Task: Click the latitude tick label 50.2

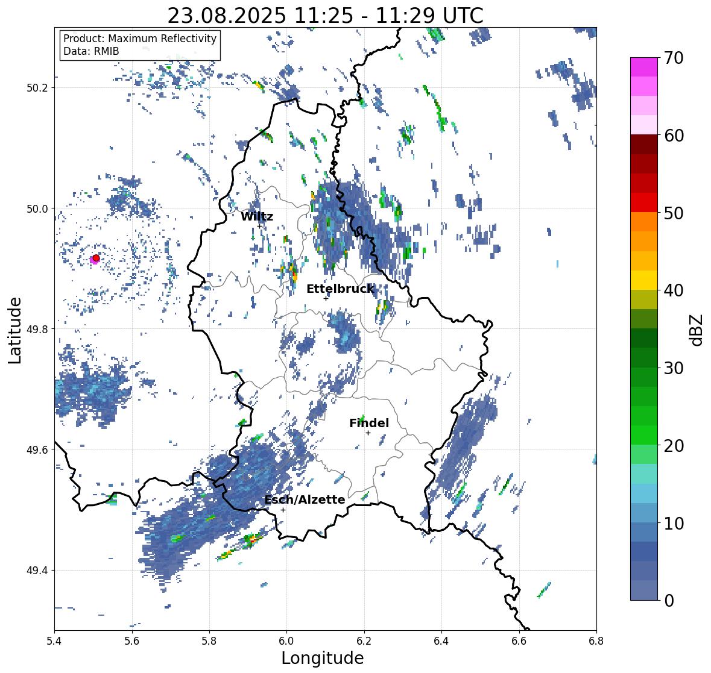Action: 37,88
